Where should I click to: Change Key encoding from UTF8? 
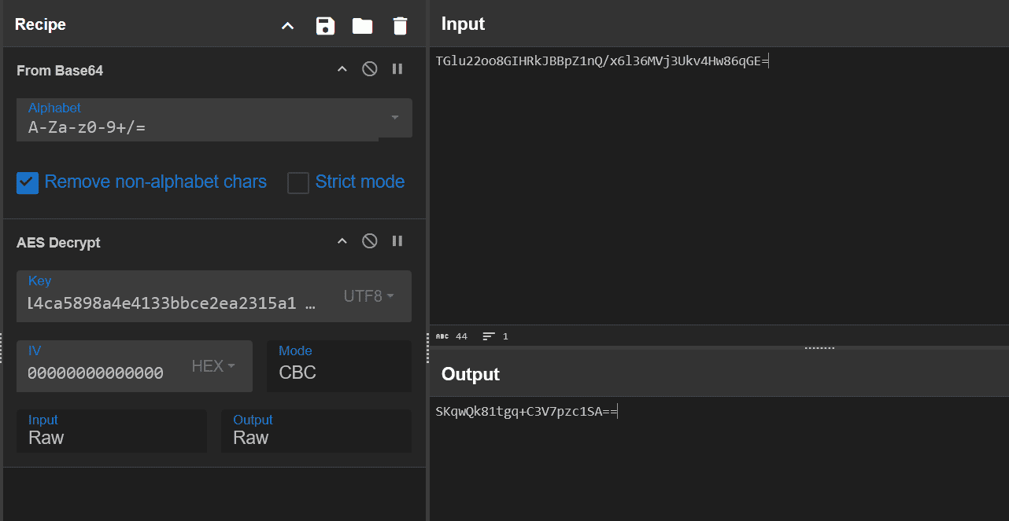tap(368, 296)
